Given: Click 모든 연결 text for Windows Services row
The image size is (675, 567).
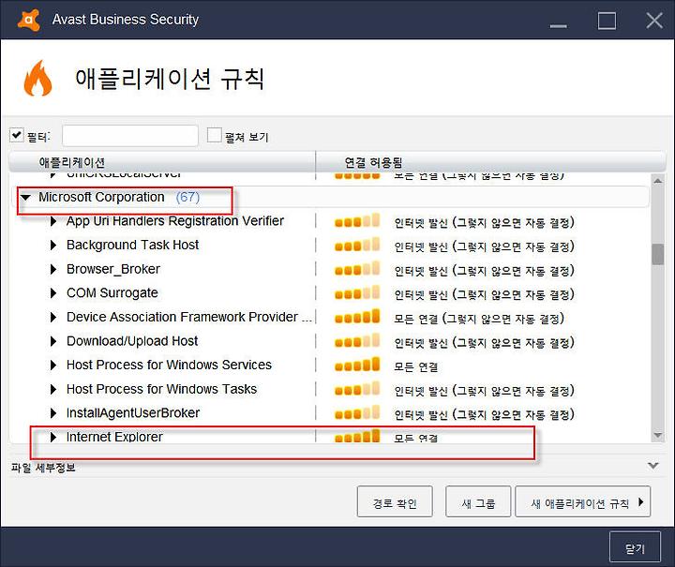Looking at the screenshot, I should click(416, 367).
